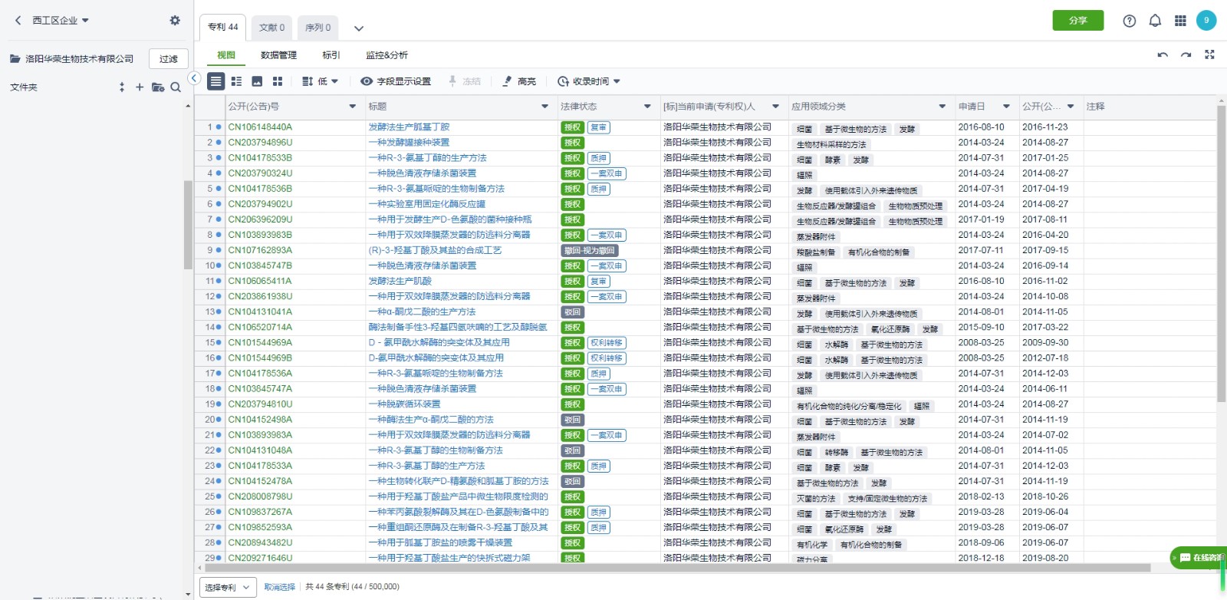Screen dimensions: 1227x600
Task: Redo the last action
Action: [x=1186, y=55]
